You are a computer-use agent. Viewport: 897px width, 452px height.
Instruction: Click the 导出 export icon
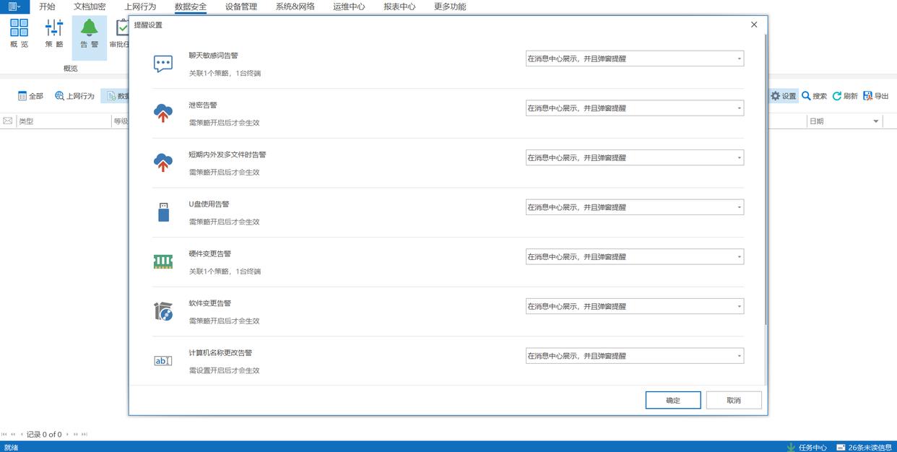868,96
